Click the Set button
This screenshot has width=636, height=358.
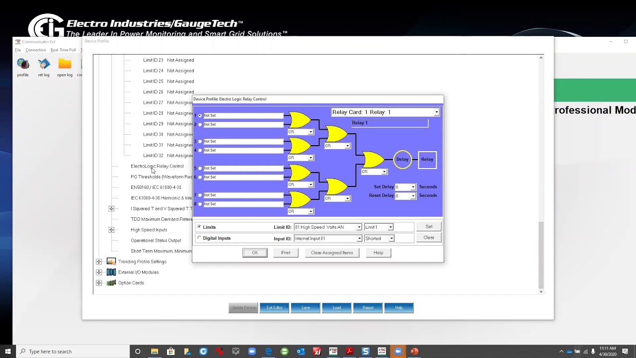click(x=429, y=227)
